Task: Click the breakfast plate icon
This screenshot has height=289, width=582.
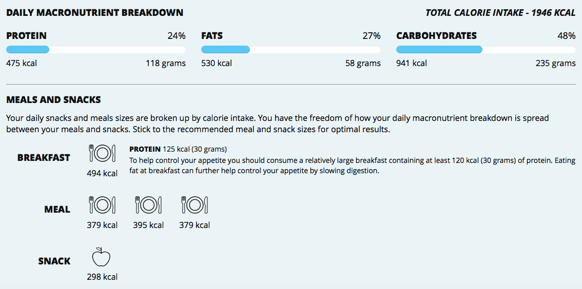Action: 102,153
